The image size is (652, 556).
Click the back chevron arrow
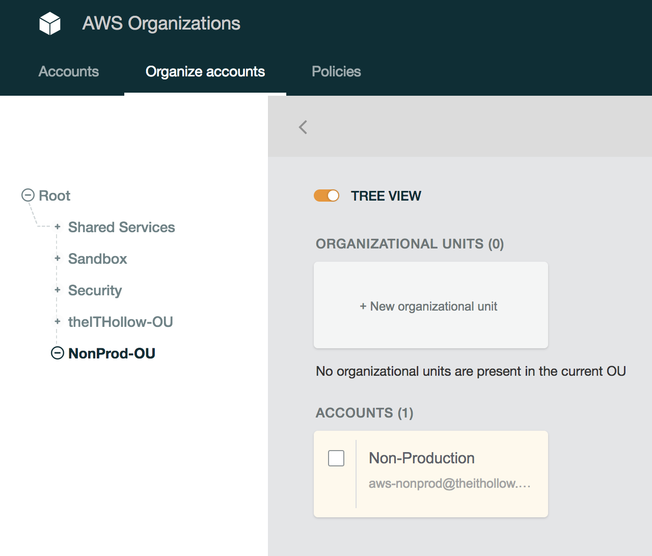[x=303, y=127]
